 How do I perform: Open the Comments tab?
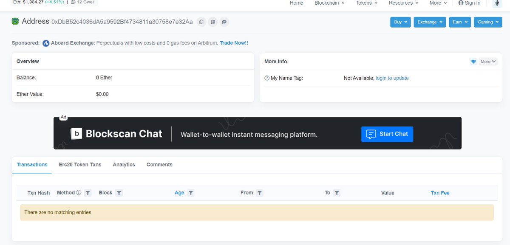(x=159, y=165)
